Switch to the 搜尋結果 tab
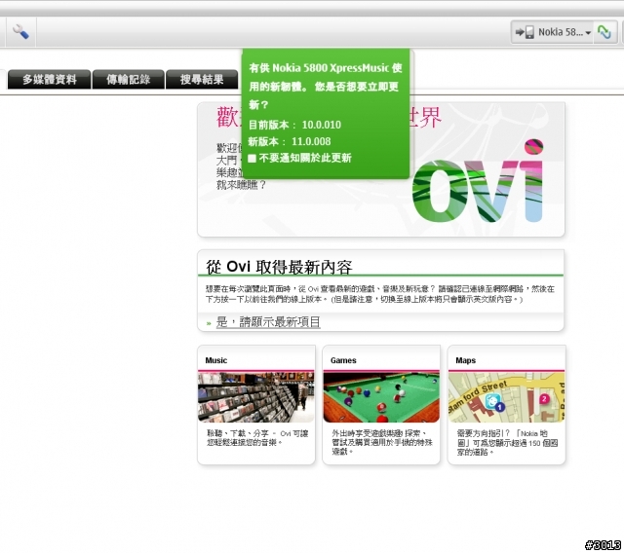 [202, 80]
